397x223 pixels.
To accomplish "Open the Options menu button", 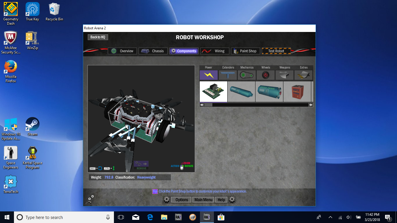I will (181, 200).
